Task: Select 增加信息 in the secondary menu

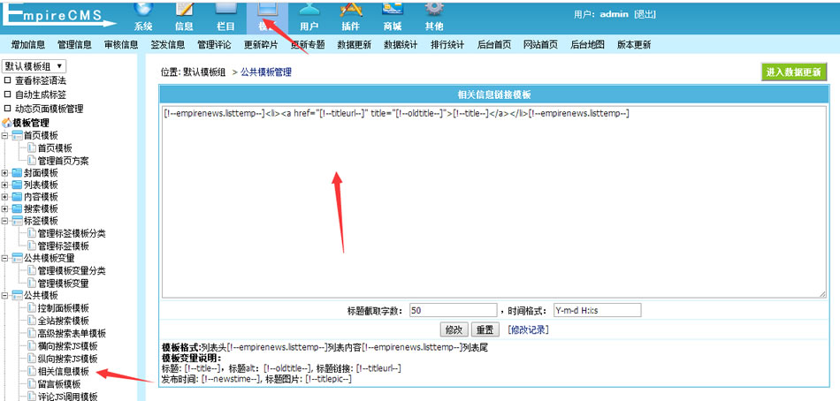Action: click(x=28, y=45)
